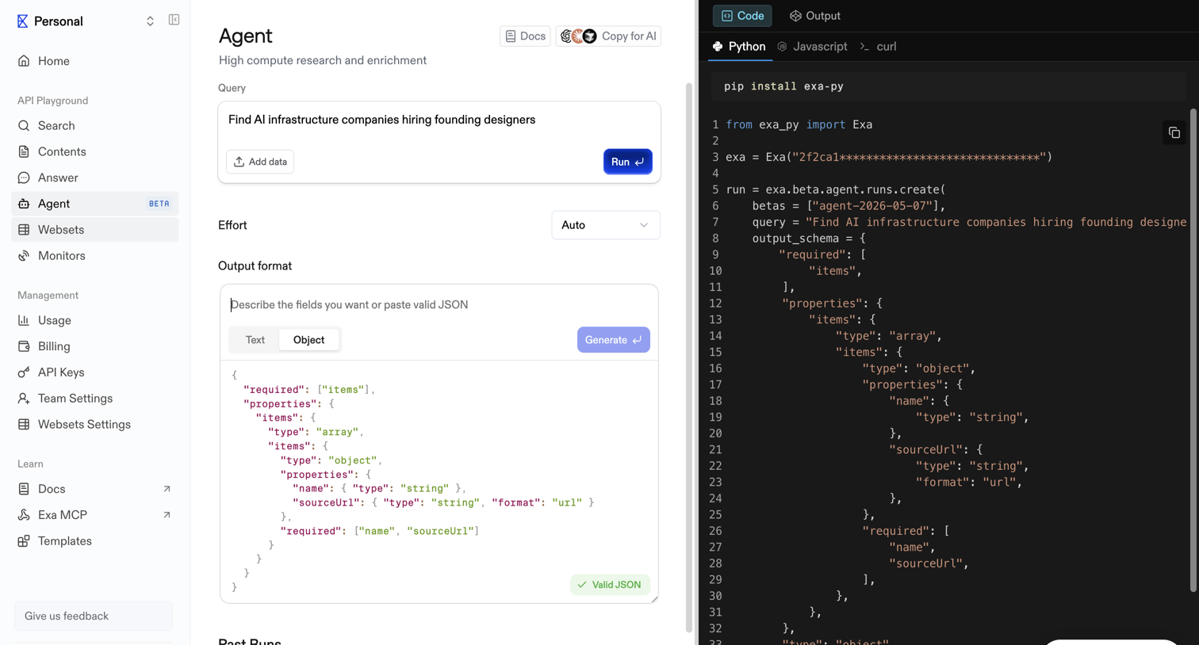Click the Search item in API Playground
This screenshot has width=1199, height=645.
click(x=95, y=126)
